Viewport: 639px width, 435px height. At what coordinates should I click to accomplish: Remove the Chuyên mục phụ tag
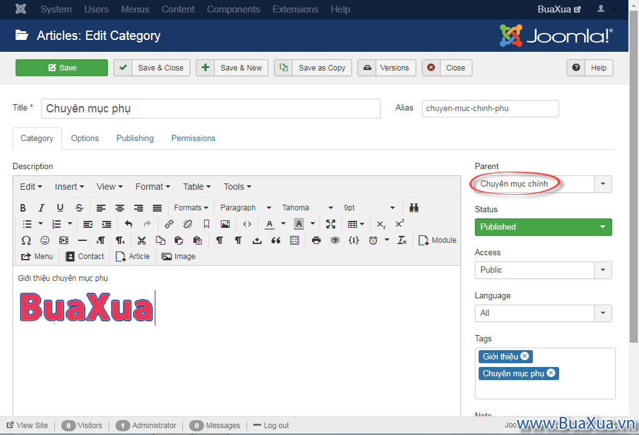pos(551,373)
